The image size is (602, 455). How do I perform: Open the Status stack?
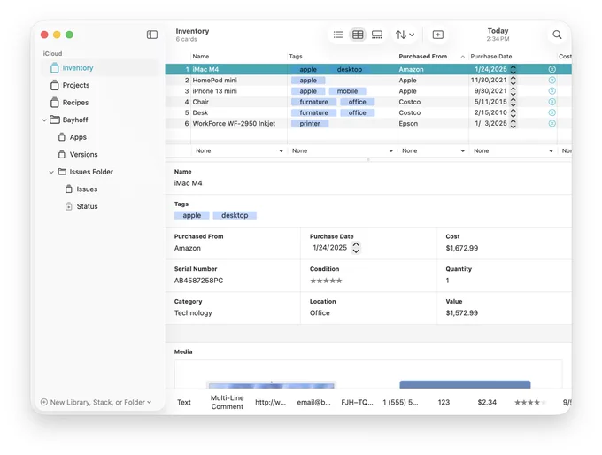pyautogui.click(x=87, y=206)
